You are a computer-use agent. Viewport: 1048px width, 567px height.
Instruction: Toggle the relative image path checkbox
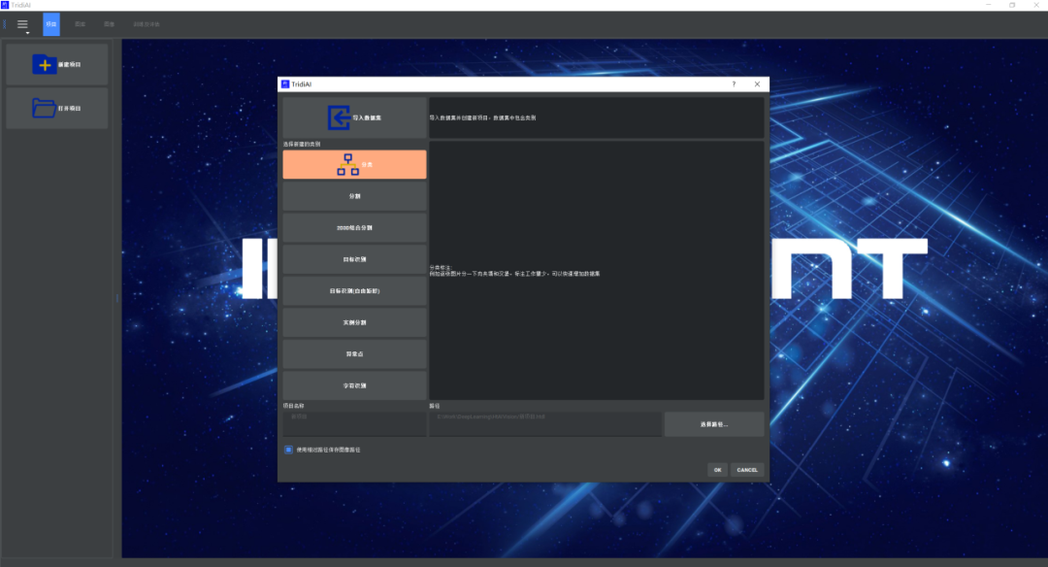(x=289, y=450)
